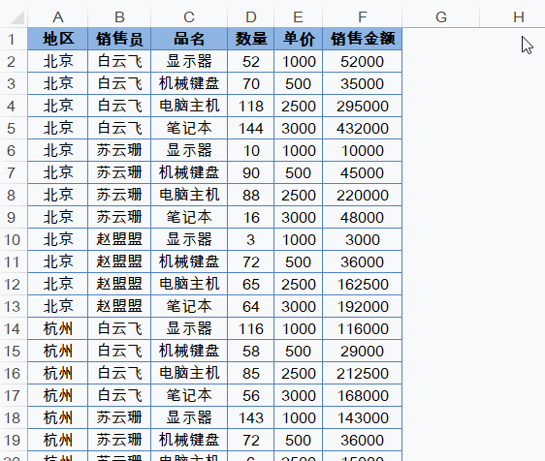
Task: Select cell with amount 52000
Action: (362, 61)
